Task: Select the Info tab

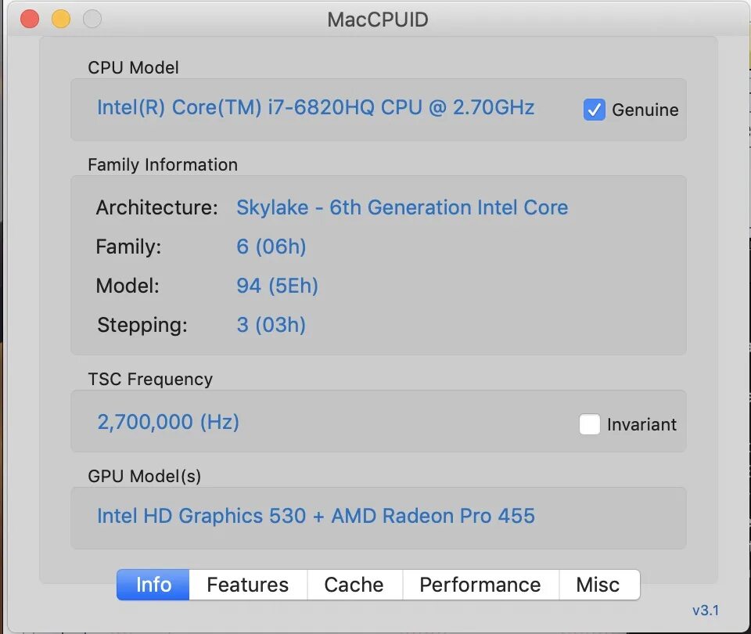Action: tap(153, 585)
